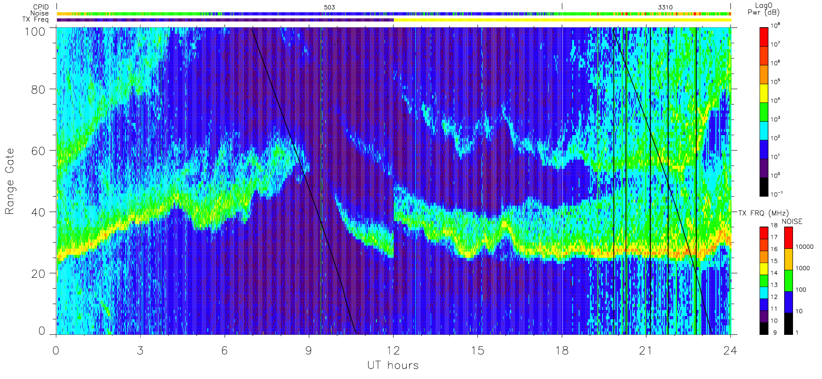Image resolution: width=822 pixels, height=379 pixels.
Task: Click red top segment of TX FRQ colorbar
Action: [x=764, y=233]
